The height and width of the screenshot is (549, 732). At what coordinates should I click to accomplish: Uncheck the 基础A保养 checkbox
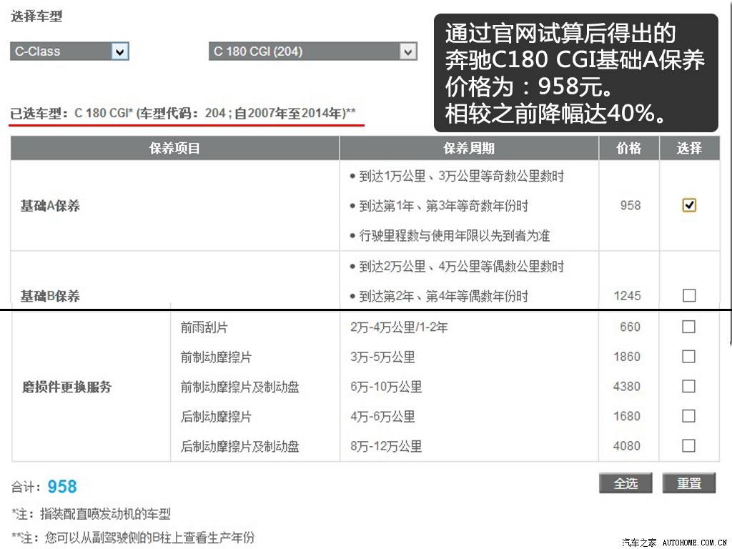(689, 205)
